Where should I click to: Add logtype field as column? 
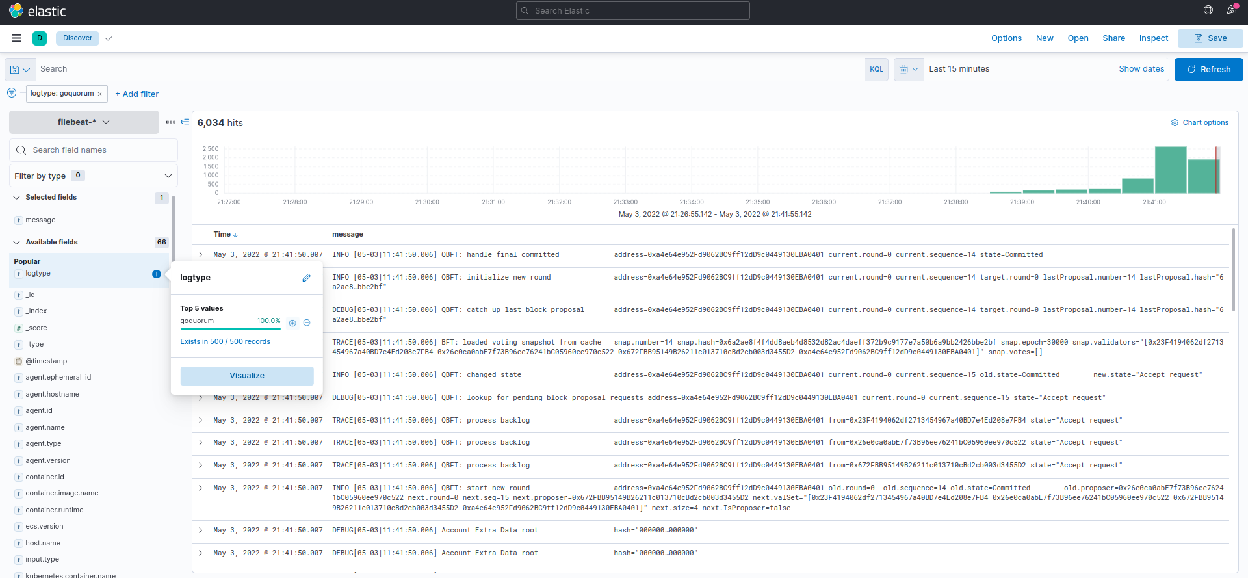point(156,274)
